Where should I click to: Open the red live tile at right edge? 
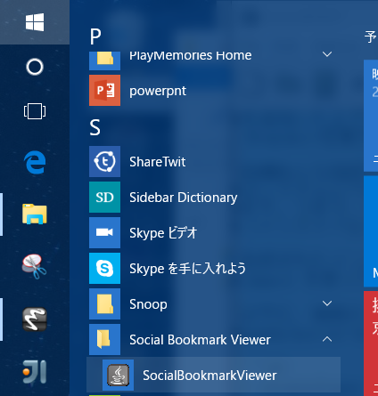[371, 343]
